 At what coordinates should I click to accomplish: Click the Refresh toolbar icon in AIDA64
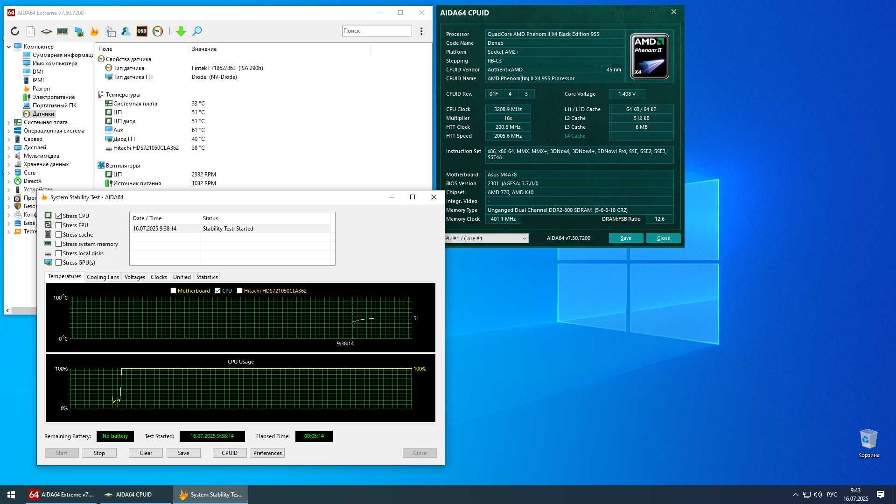[15, 31]
